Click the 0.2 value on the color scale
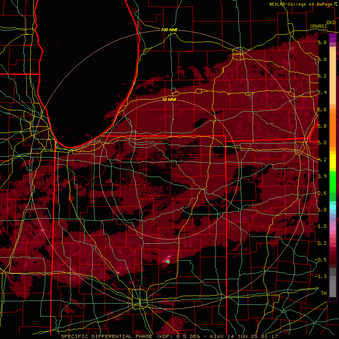This screenshot has height=339, width=339. pyautogui.click(x=322, y=243)
